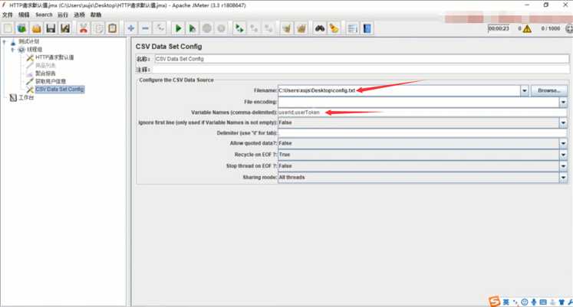Image resolution: width=573 pixels, height=307 pixels.
Task: Click the microphone icon in IME bar
Action: pyautogui.click(x=534, y=302)
